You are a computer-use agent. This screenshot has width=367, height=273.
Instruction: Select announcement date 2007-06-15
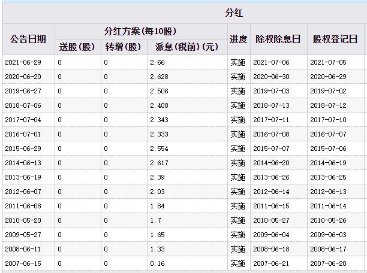click(x=23, y=263)
